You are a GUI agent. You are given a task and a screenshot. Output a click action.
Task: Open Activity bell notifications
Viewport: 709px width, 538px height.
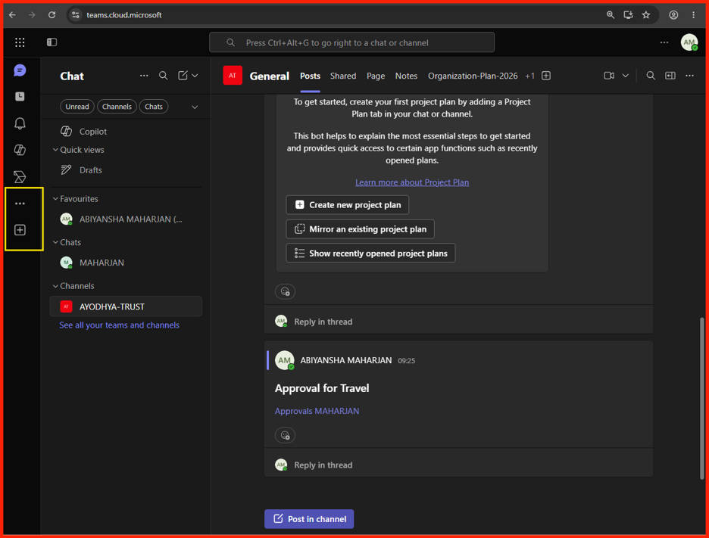click(20, 123)
